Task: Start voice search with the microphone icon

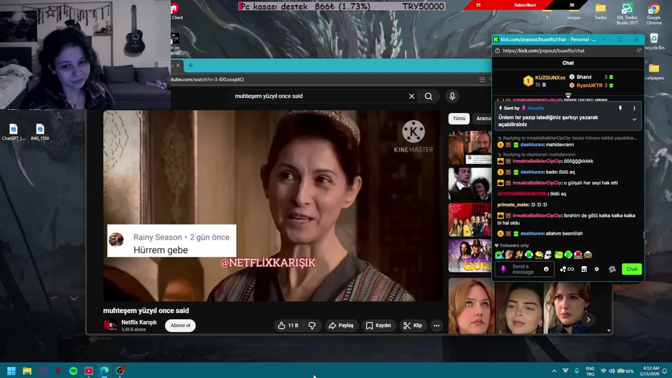Action: (452, 96)
